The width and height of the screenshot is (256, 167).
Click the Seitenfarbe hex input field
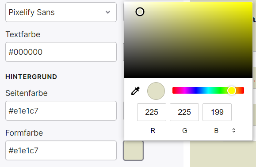pos(61,111)
